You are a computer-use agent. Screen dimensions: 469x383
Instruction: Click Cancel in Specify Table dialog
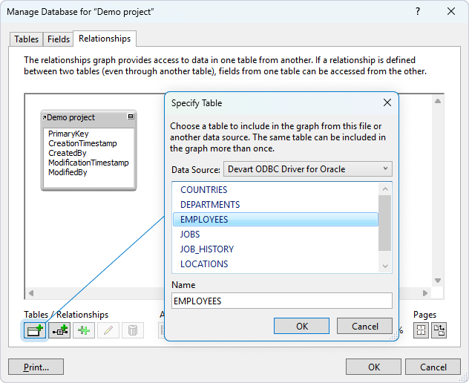point(364,326)
